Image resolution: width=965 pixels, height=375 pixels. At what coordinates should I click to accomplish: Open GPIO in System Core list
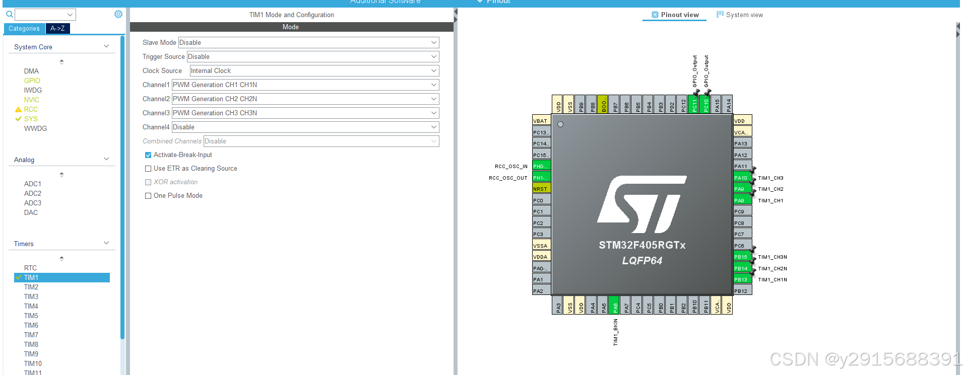click(32, 81)
